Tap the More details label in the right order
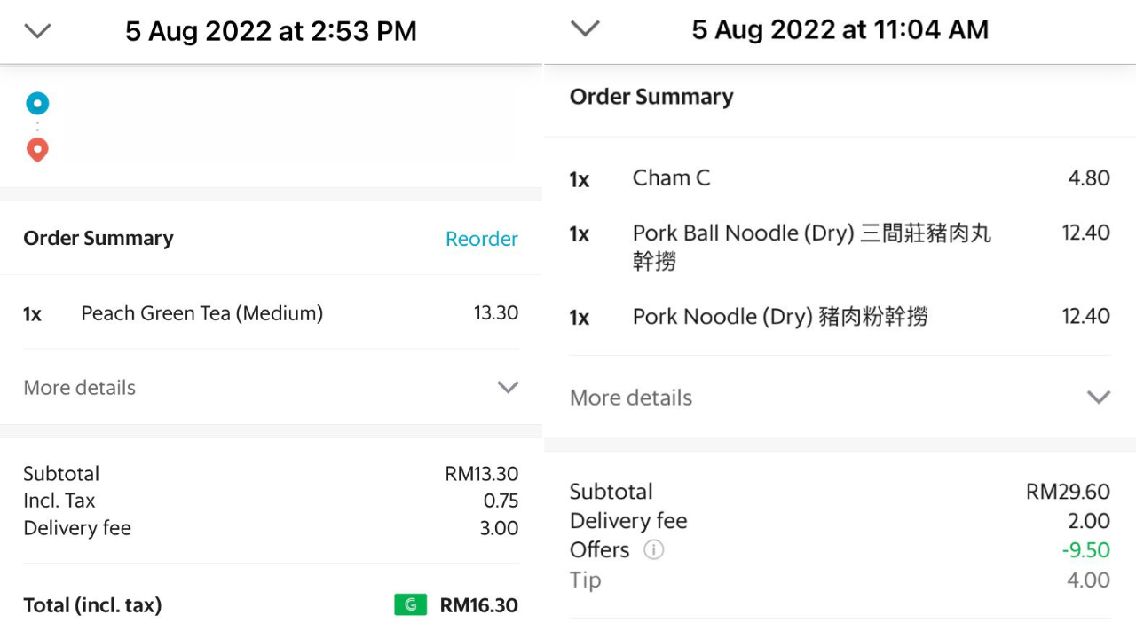This screenshot has width=1136, height=639. (631, 398)
